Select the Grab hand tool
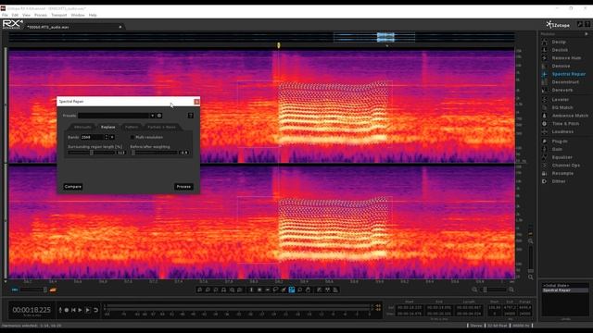 click(308, 290)
